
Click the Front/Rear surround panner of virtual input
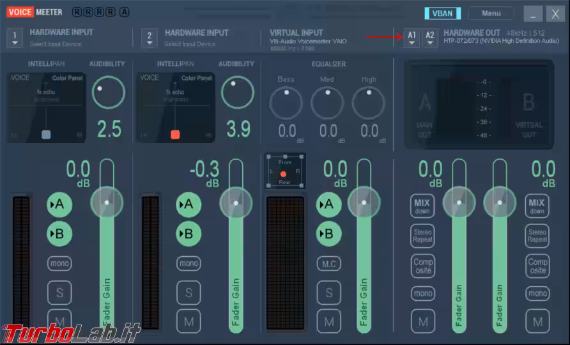point(285,171)
